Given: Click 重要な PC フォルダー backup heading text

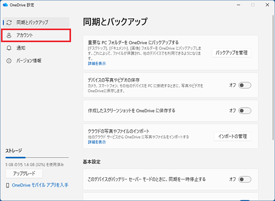Looking at the screenshot, I should click(133, 43).
